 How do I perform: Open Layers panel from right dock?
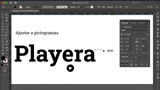158,62
